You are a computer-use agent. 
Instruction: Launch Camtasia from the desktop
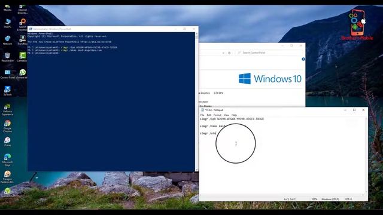(22, 57)
